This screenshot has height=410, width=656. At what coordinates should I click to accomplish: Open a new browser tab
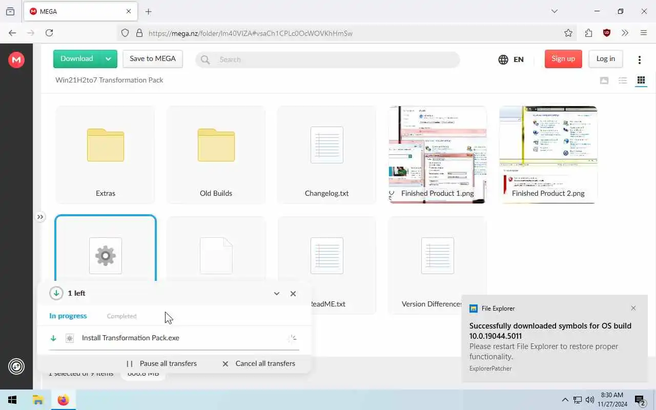149,11
